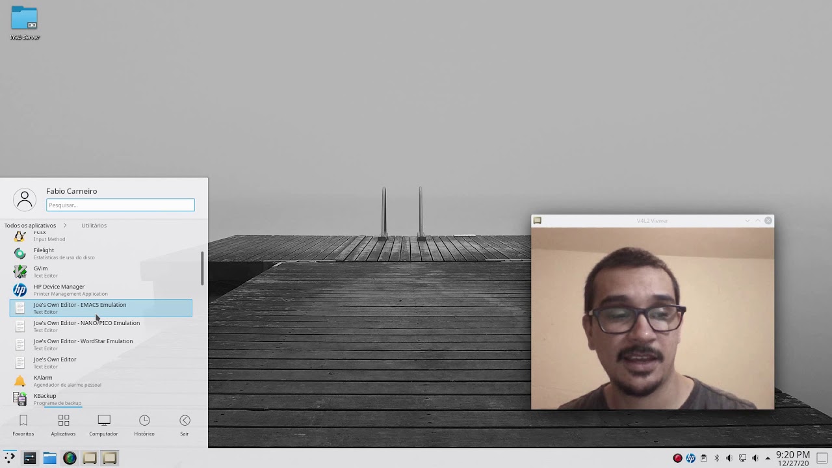Go back to Todos os aplicativos breadcrumb
The image size is (832, 468).
(30, 226)
